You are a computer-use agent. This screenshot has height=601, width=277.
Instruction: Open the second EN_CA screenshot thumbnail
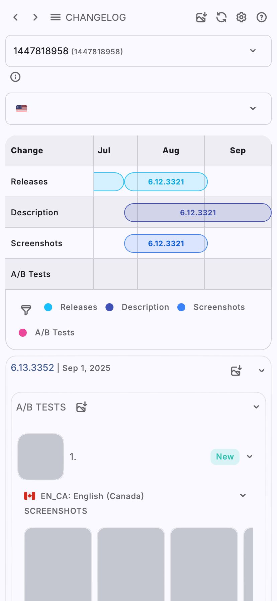click(131, 564)
